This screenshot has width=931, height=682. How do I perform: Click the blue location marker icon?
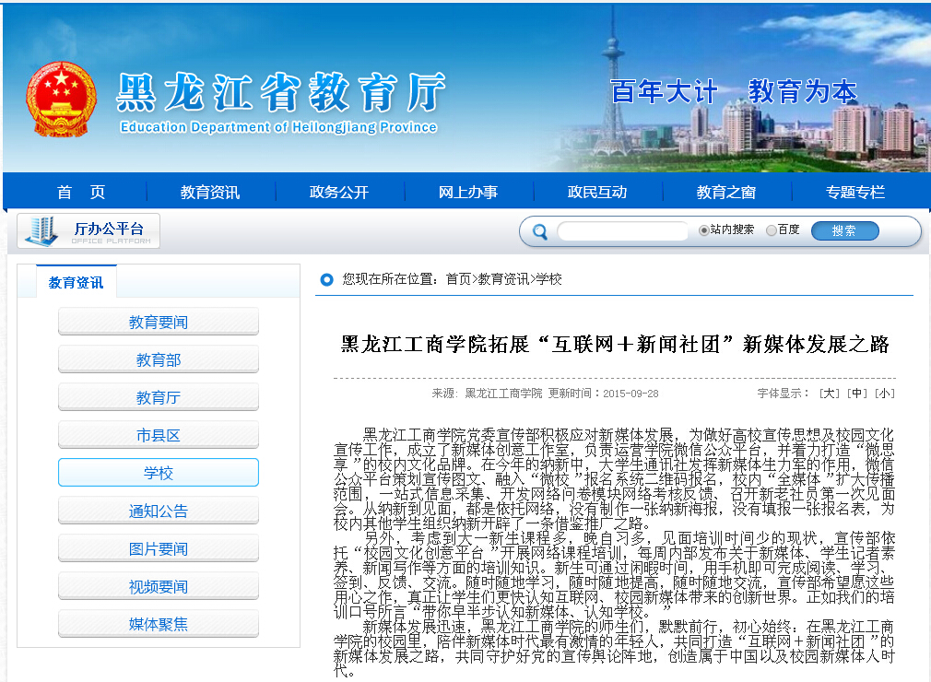tap(326, 279)
